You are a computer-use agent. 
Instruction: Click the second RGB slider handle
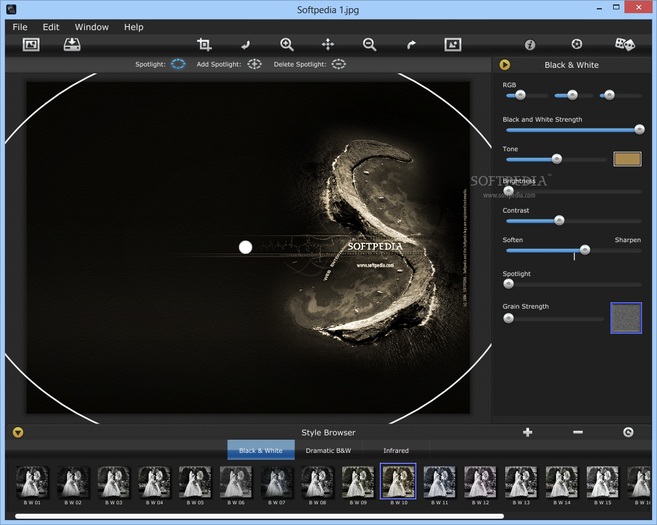tap(572, 95)
